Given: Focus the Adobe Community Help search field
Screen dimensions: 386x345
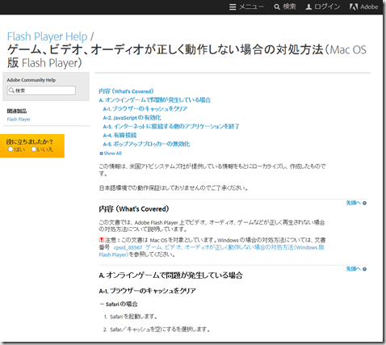Looking at the screenshot, I should click(41, 90).
